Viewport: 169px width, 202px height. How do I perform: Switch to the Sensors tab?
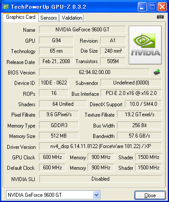(x=49, y=18)
